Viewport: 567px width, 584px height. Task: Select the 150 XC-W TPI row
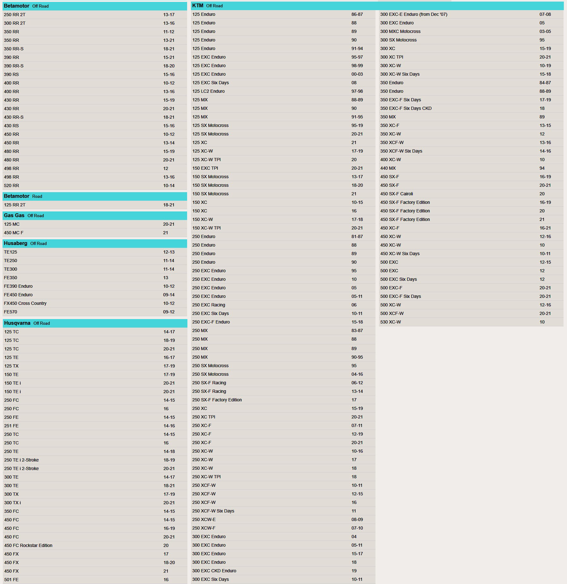pos(283,228)
